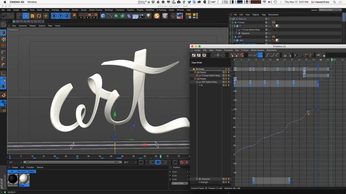Click the All filter in Material Manager
346x194 pixels.
click(11, 171)
